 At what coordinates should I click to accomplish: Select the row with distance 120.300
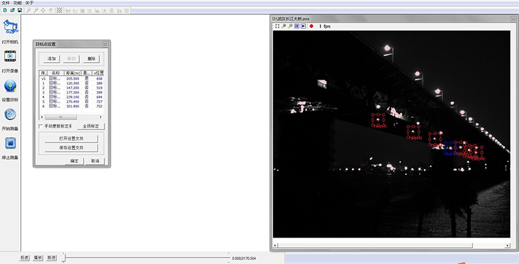(72, 83)
